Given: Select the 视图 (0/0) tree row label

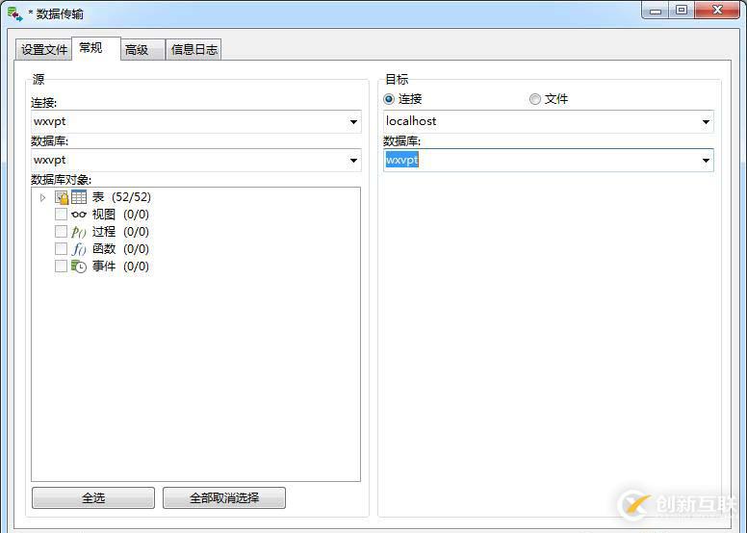Looking at the screenshot, I should 120,215.
